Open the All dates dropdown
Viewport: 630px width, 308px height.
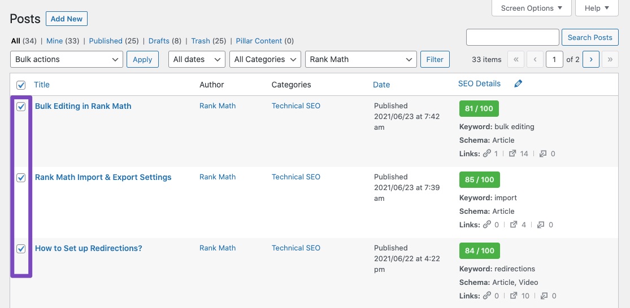point(197,59)
